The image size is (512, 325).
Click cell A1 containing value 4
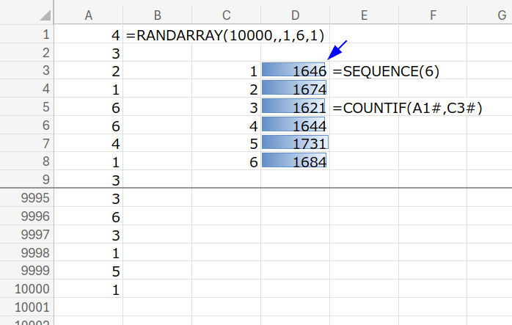[88, 34]
